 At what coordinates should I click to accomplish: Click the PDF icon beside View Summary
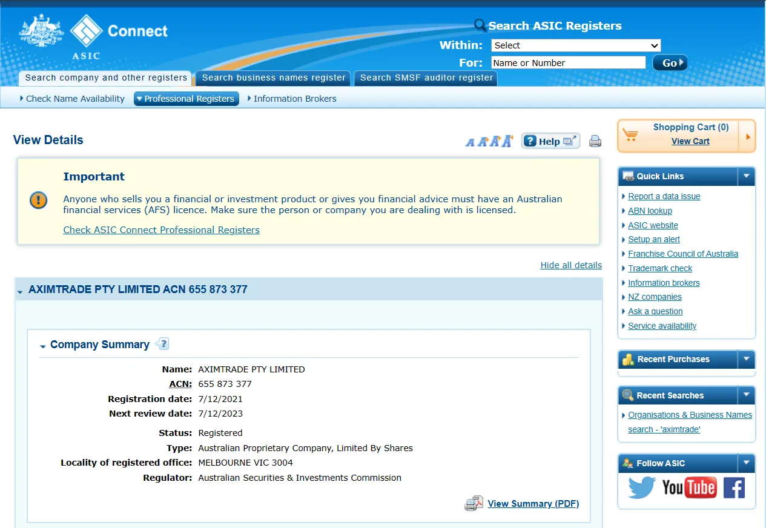(x=474, y=503)
